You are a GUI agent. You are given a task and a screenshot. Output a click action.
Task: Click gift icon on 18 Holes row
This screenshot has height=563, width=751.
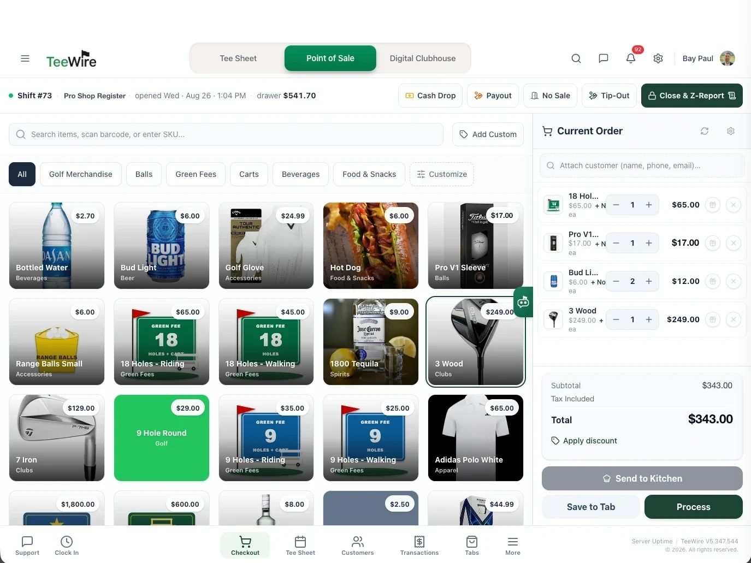click(712, 205)
